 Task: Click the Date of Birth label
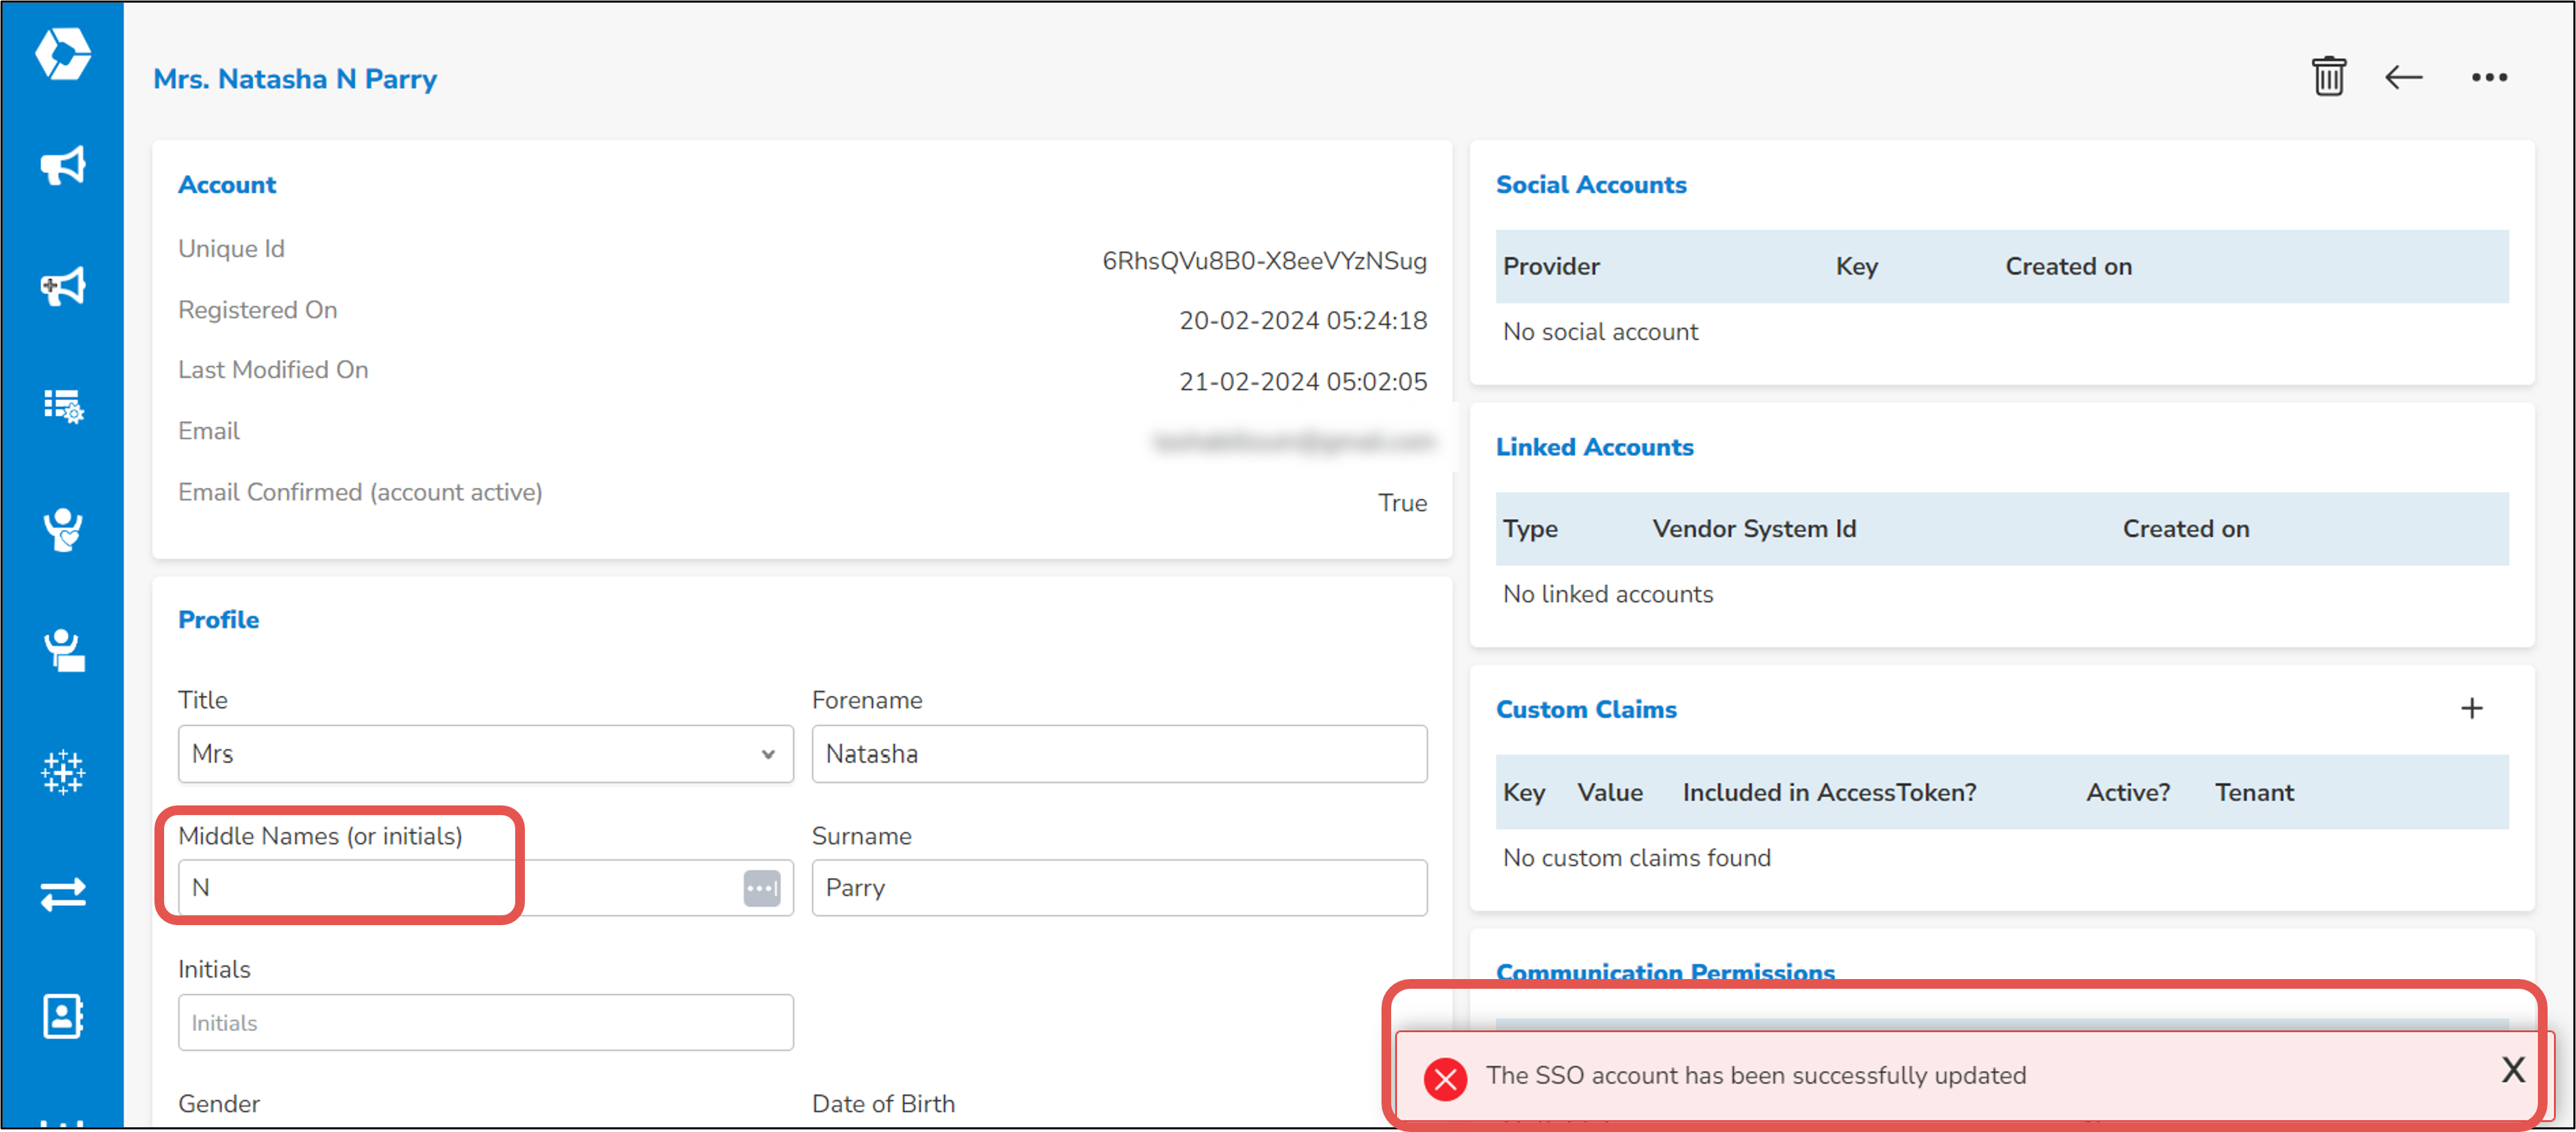pos(883,1104)
